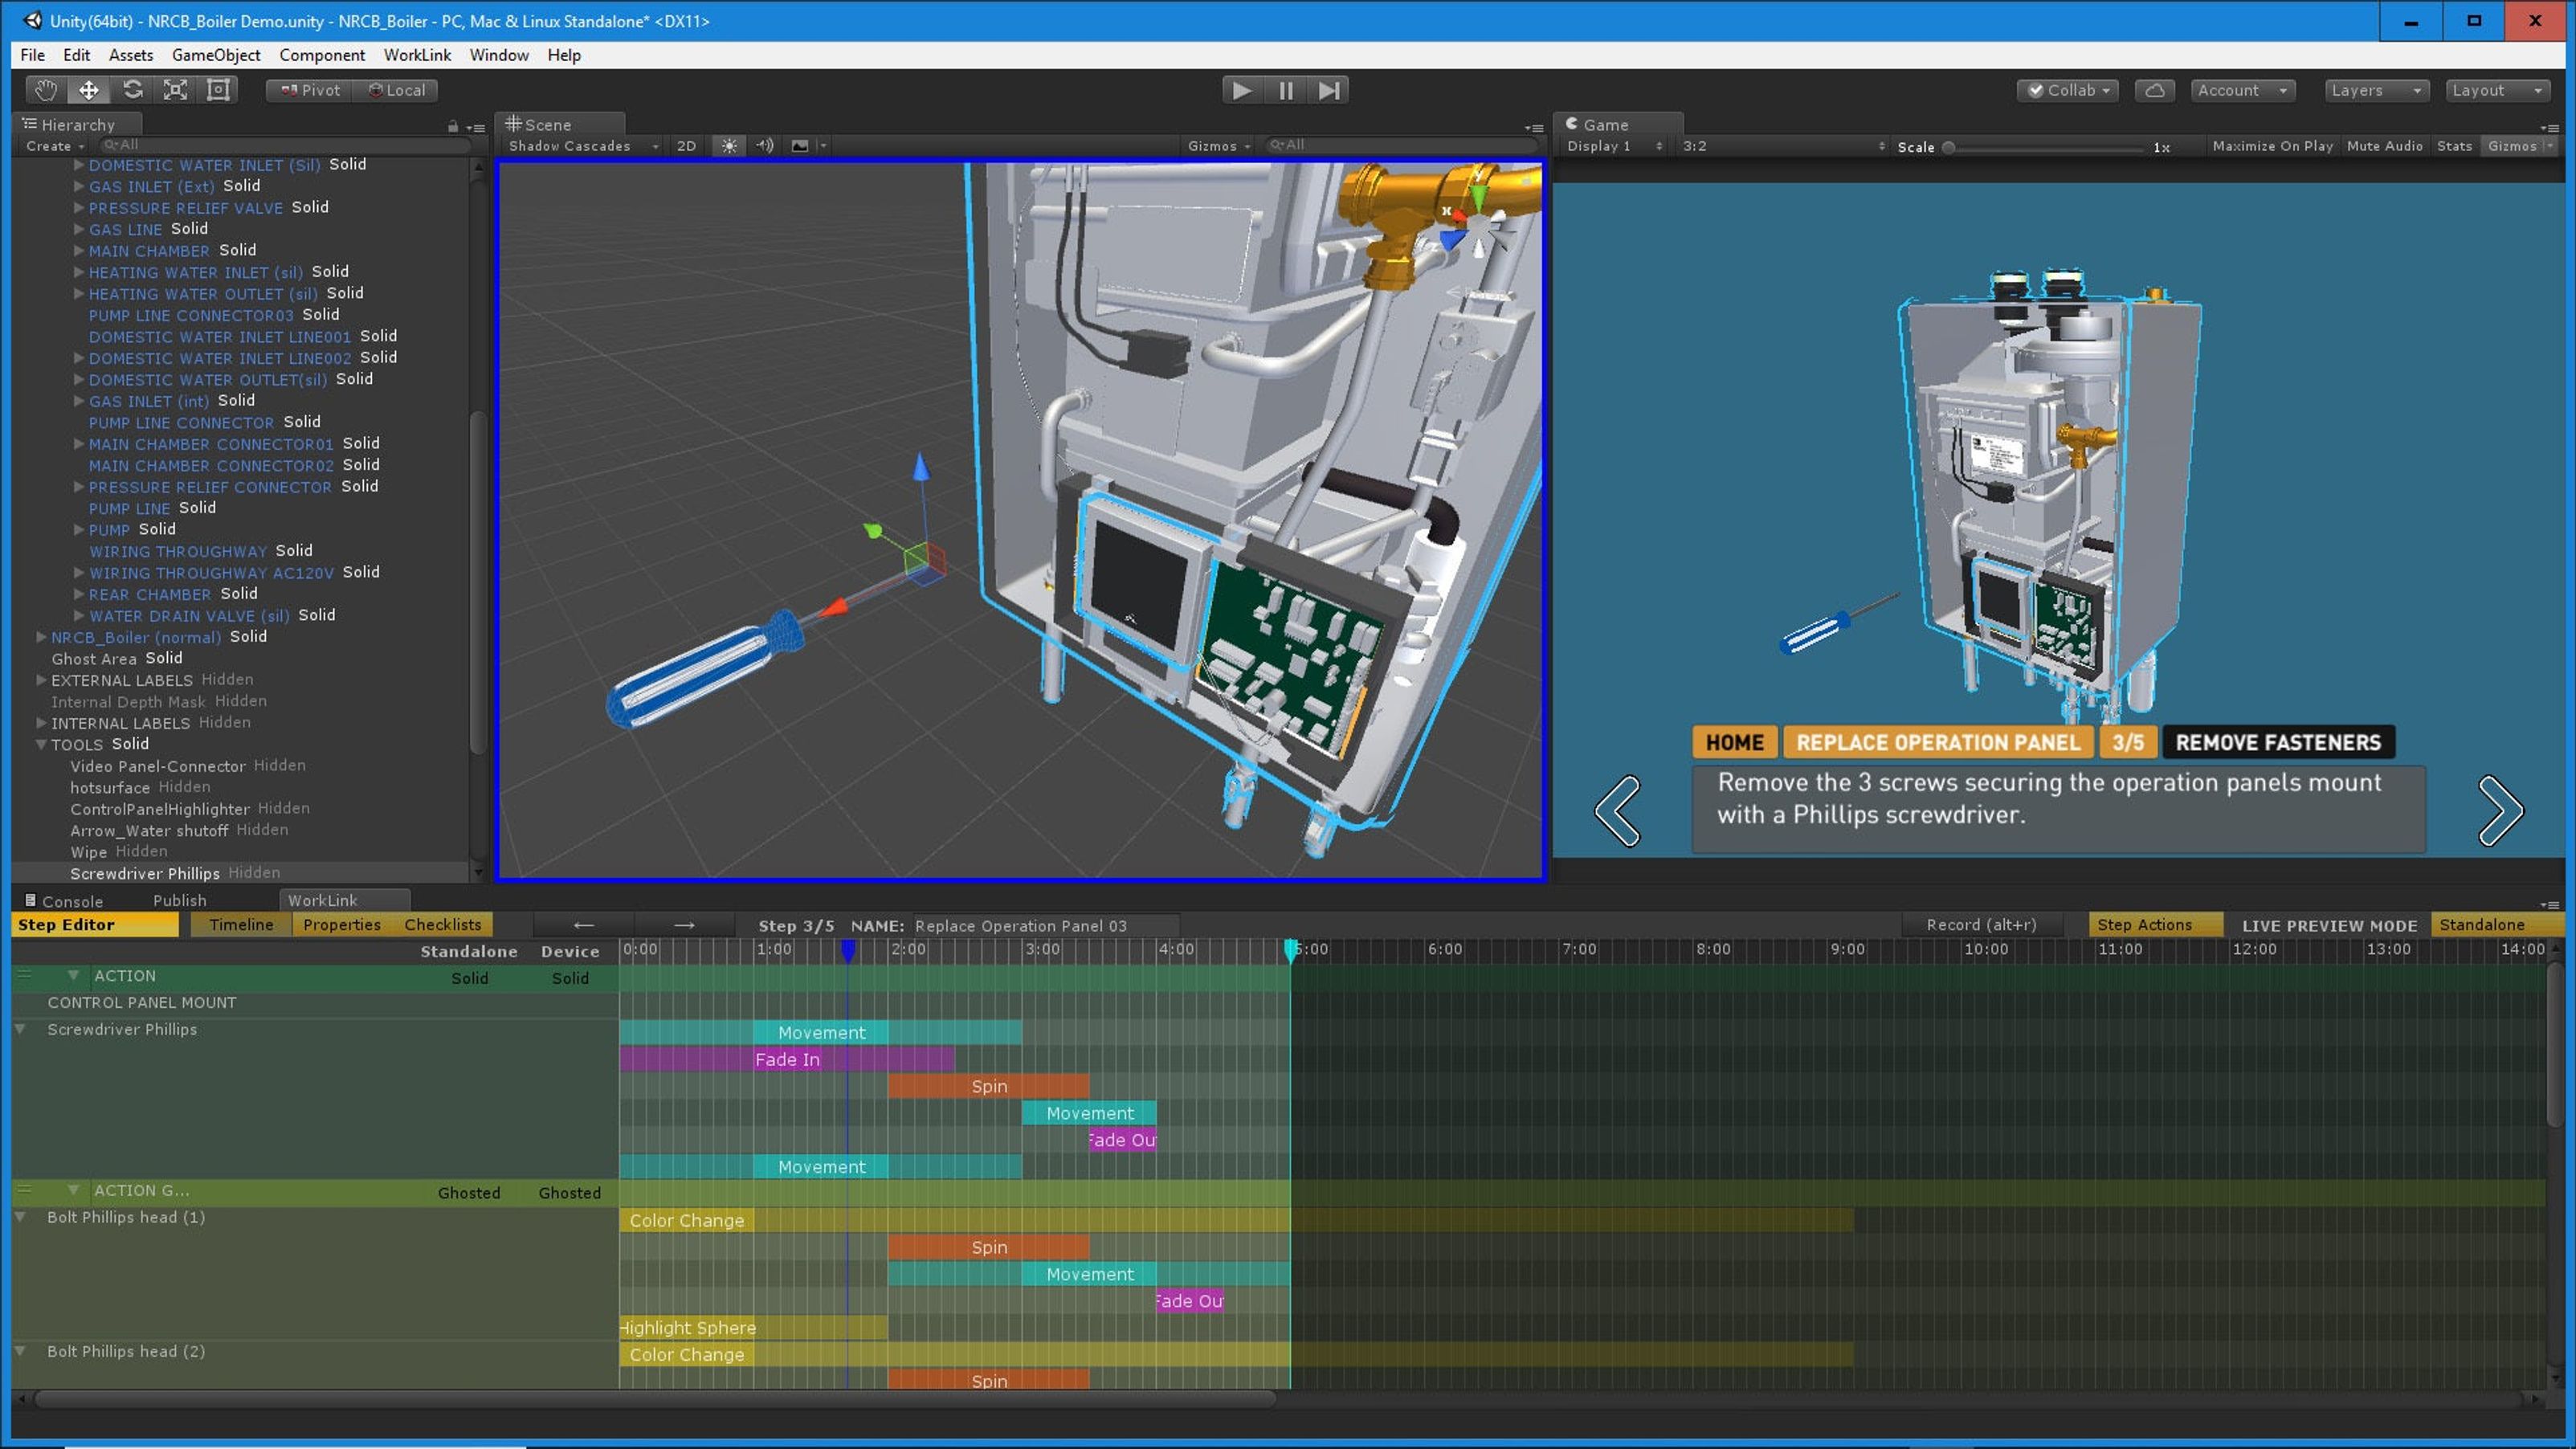Screen dimensions: 2576x1449
Task: Toggle Mute Audio in Game view
Action: 2384,146
